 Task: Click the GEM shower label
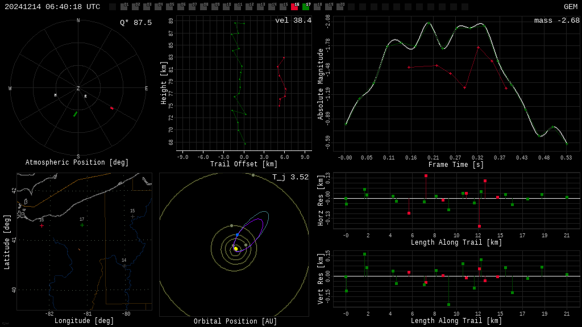571,7
